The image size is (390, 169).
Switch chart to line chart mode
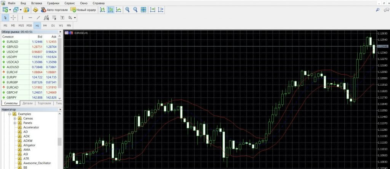[118, 9]
